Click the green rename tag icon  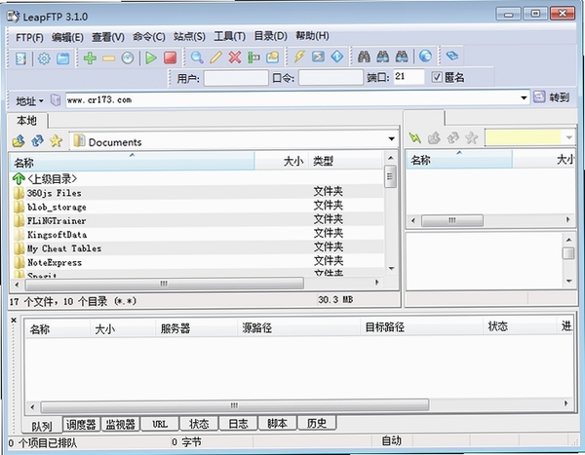[253, 57]
